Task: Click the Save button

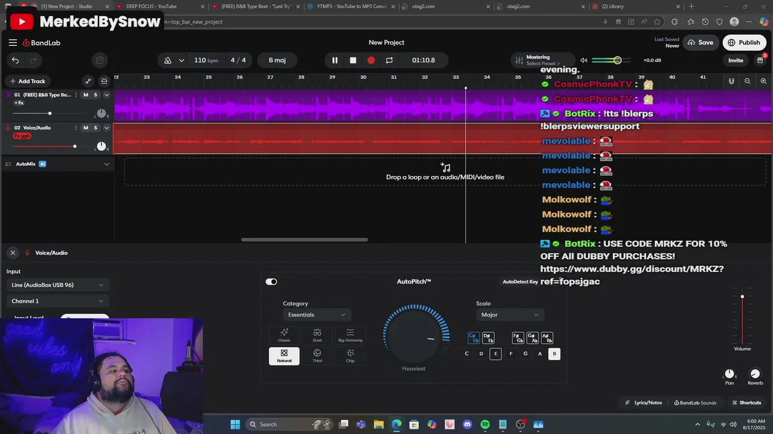Action: coord(700,43)
